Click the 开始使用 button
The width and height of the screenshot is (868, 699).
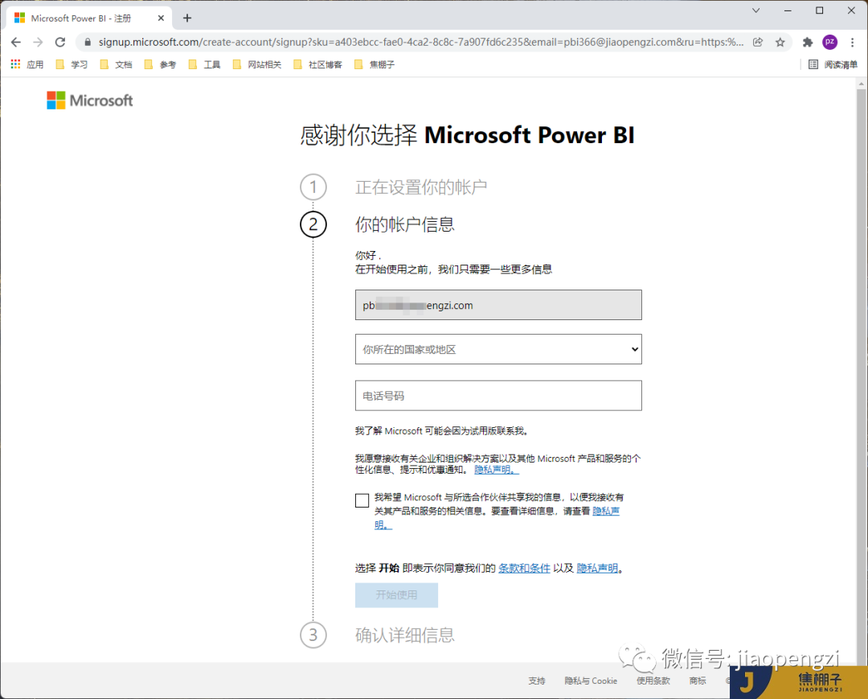pyautogui.click(x=396, y=595)
